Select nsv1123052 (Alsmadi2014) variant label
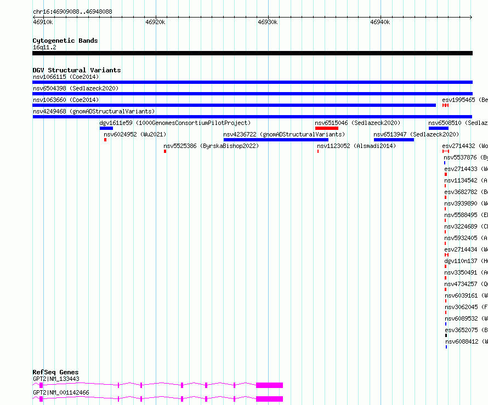 [x=356, y=146]
